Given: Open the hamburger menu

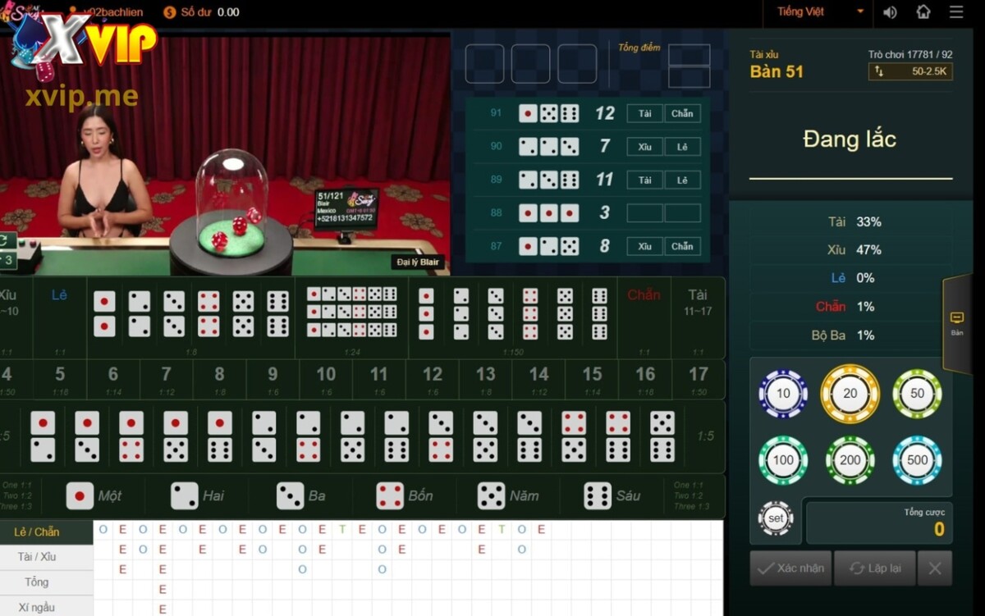Looking at the screenshot, I should [956, 12].
